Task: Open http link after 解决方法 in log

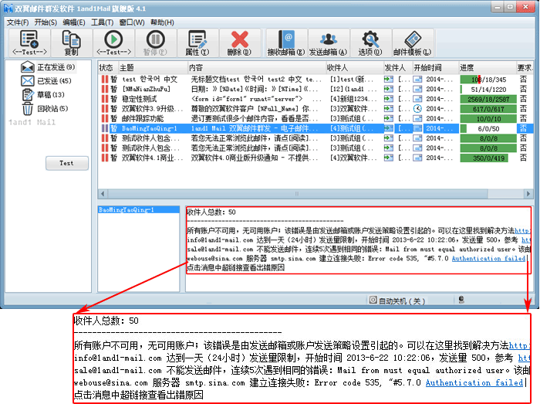Action: point(522,231)
